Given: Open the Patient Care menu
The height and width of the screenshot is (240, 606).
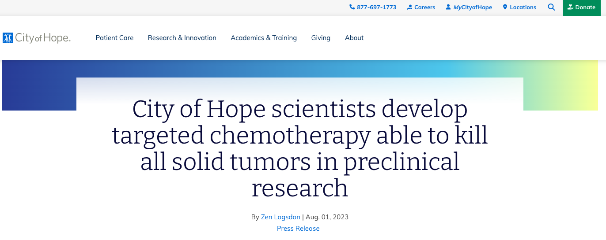Looking at the screenshot, I should click(x=114, y=38).
